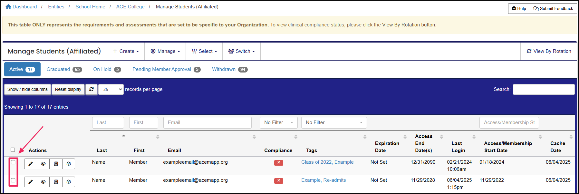Sort by Tags column arrows

coord(365,137)
